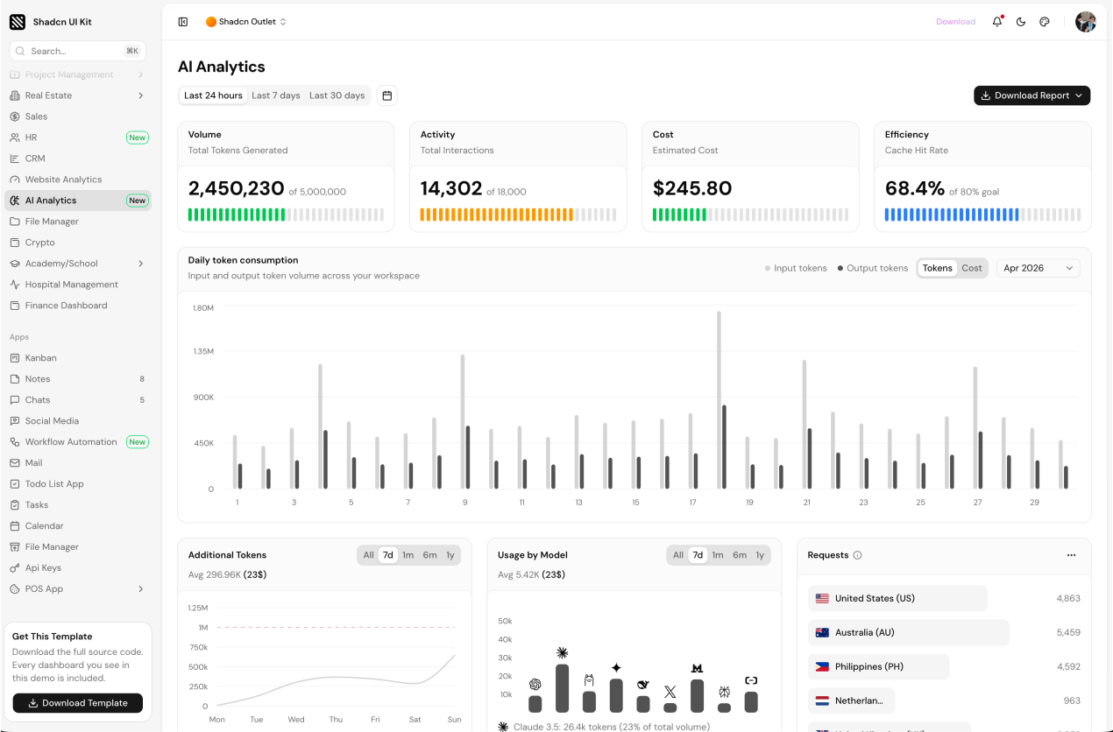Open the notifications bell
The width and height of the screenshot is (1113, 732).
997,22
